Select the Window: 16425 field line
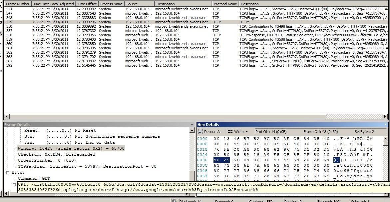Screen dimensions: 390x202 pyautogui.click(x=71, y=148)
